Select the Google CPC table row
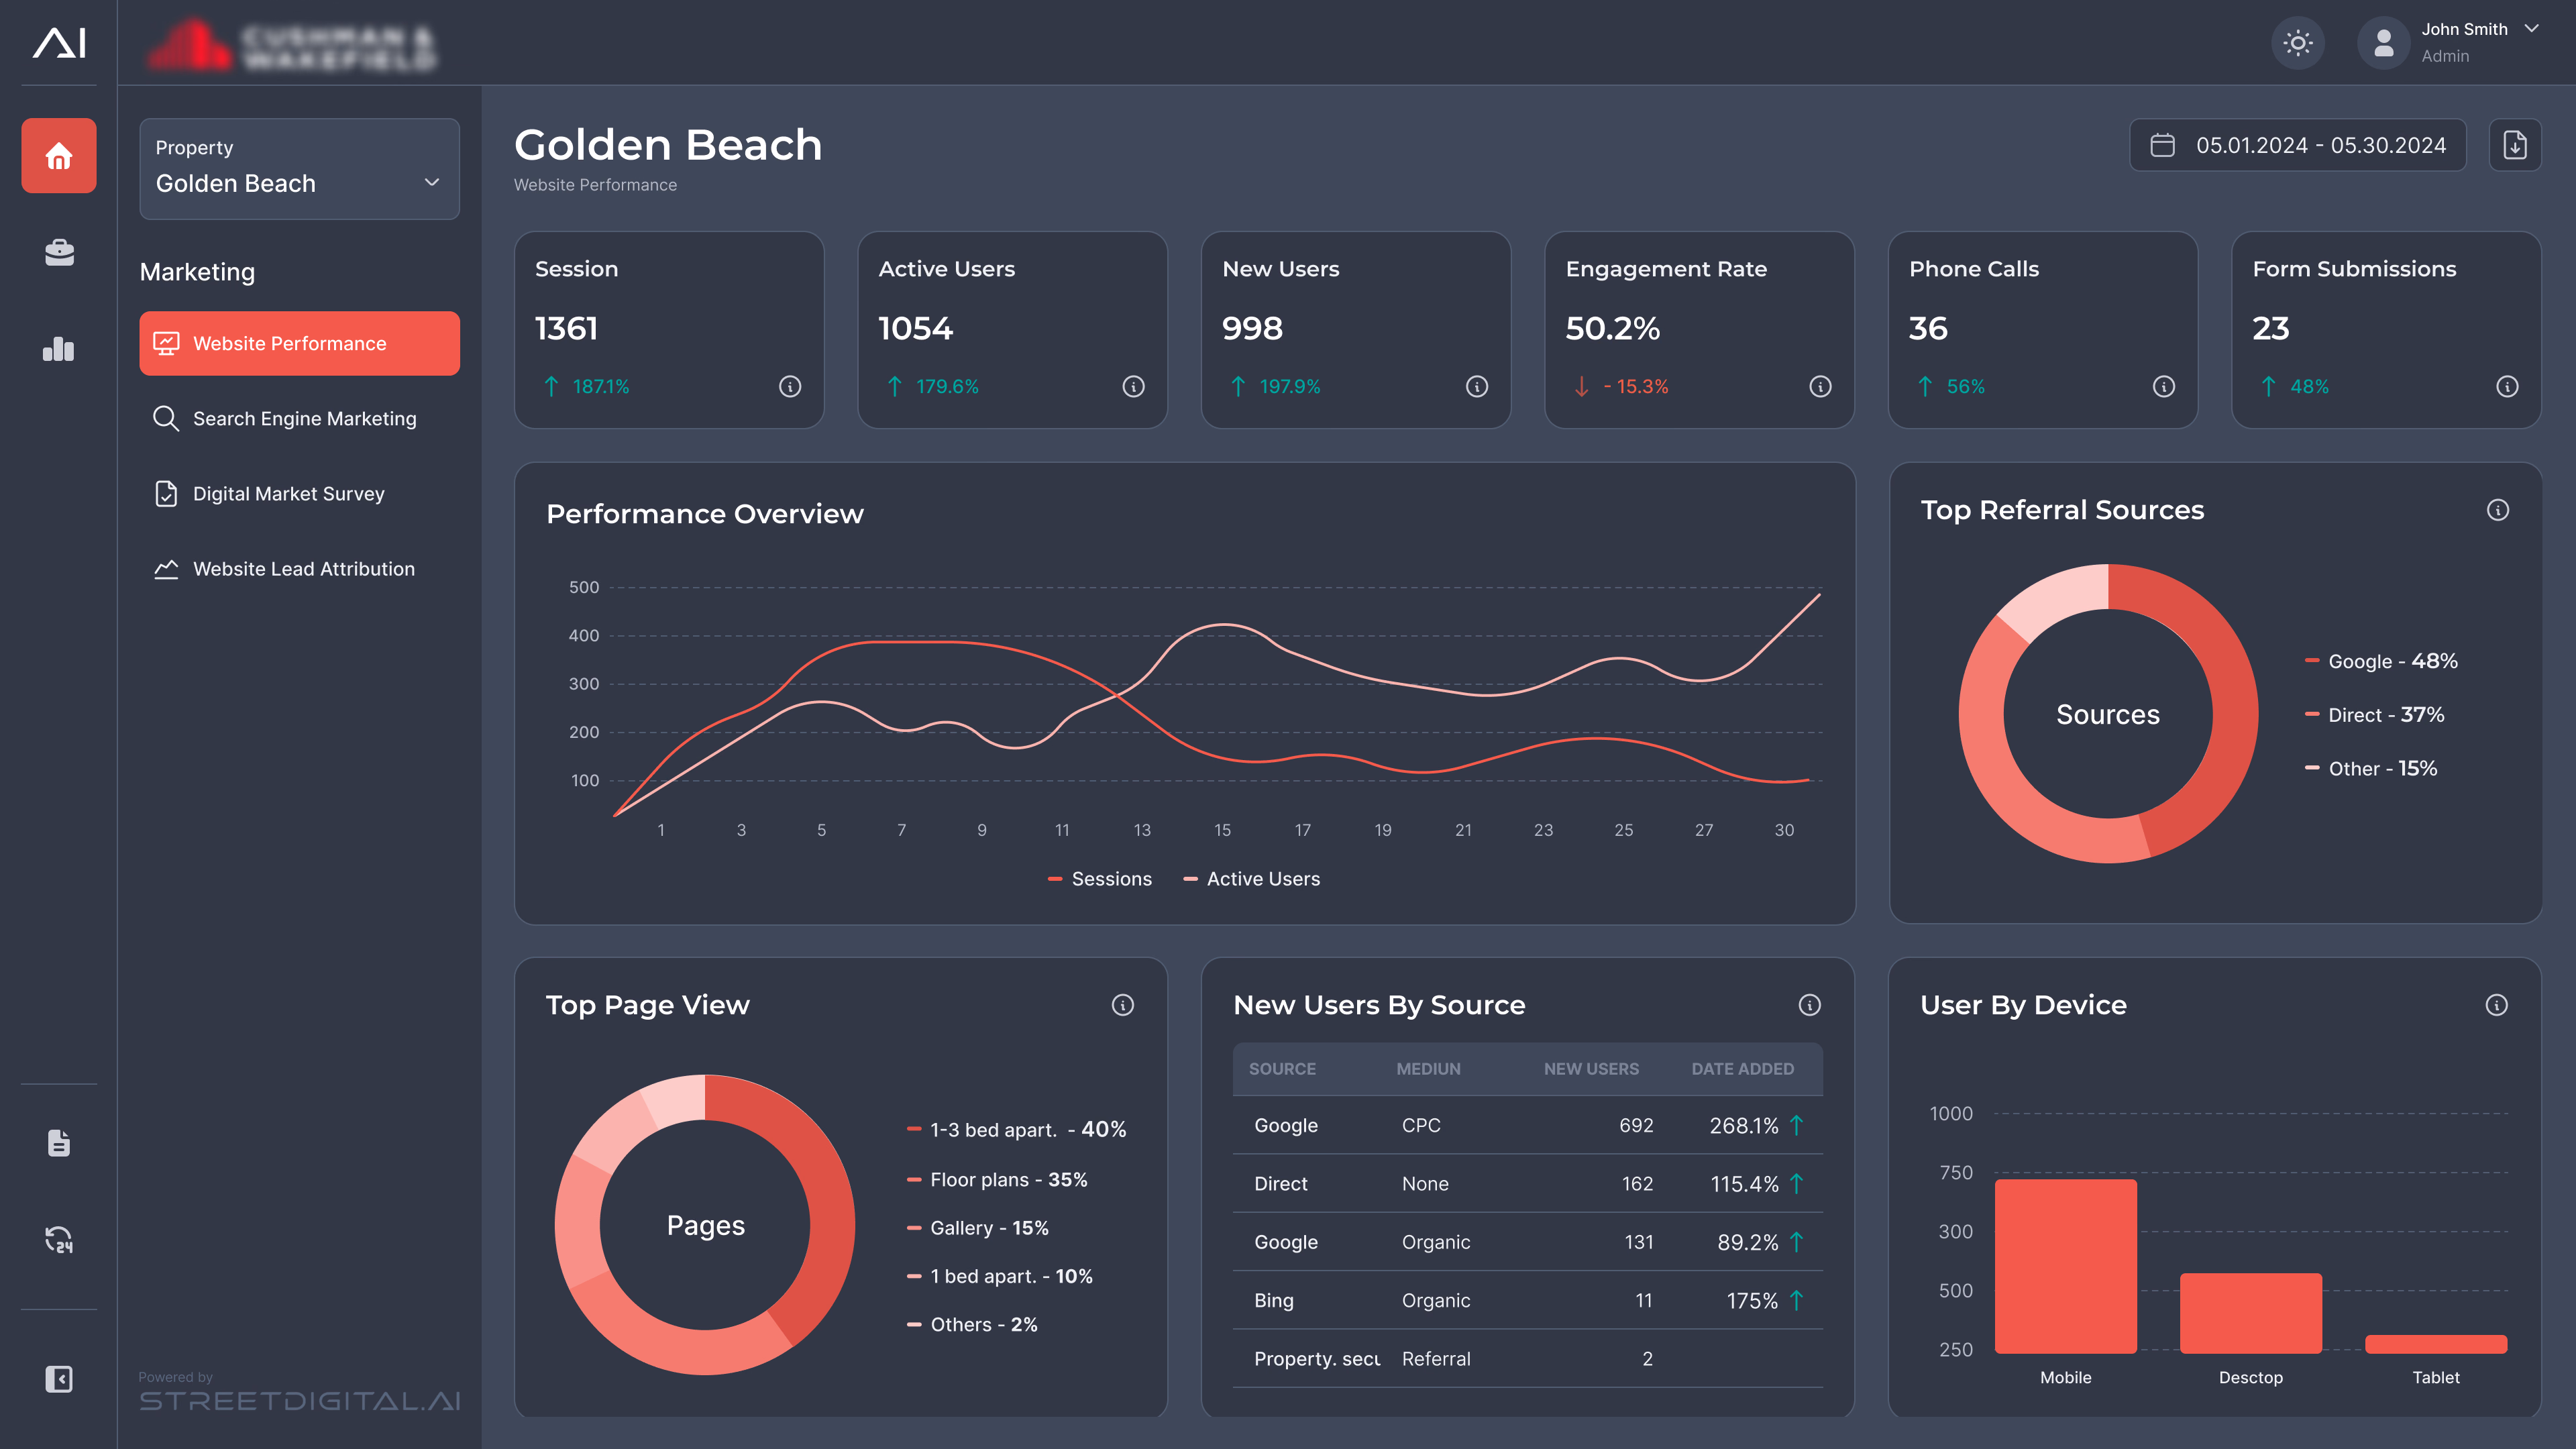2576x1449 pixels. tap(1528, 1125)
